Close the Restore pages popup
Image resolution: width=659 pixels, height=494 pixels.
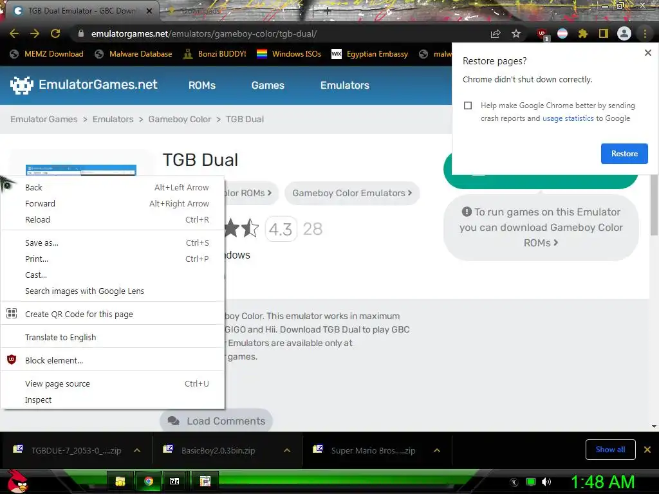(647, 53)
